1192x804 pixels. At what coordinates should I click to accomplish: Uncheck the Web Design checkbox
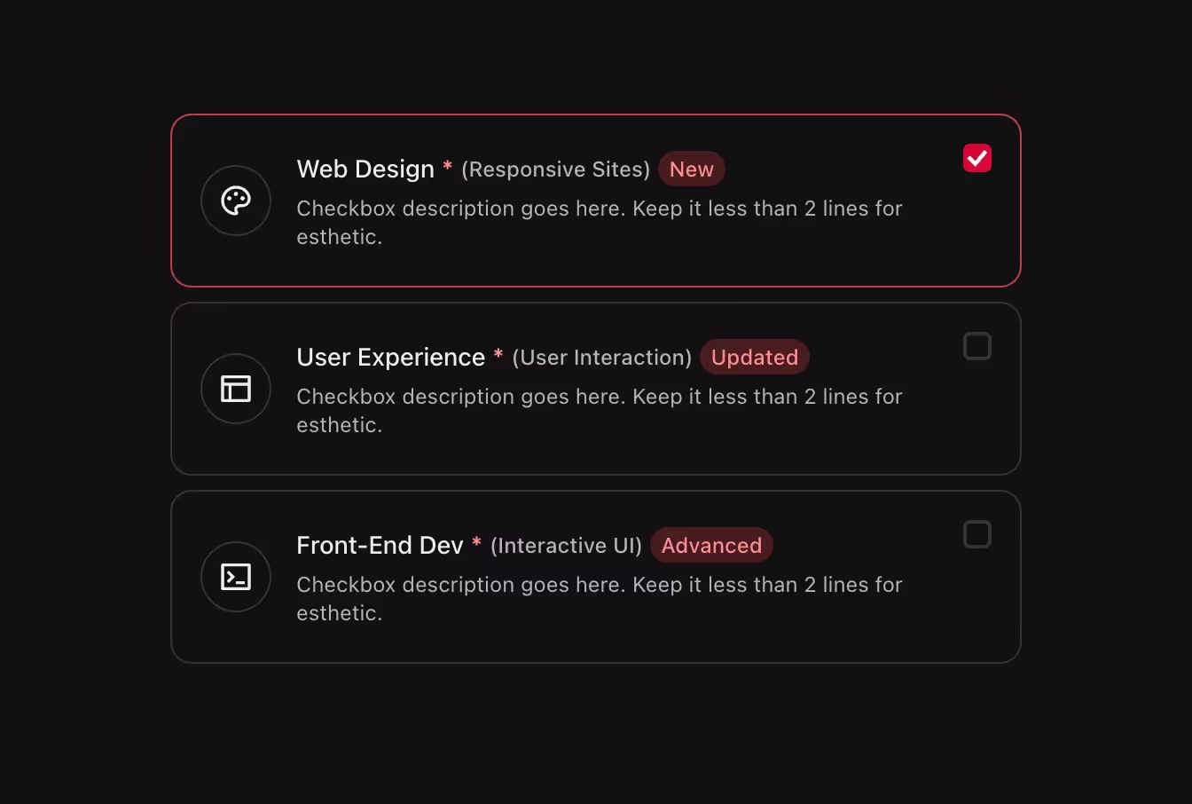977,158
